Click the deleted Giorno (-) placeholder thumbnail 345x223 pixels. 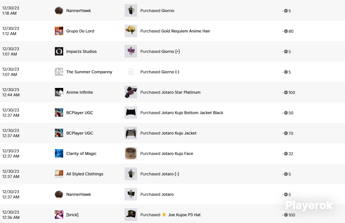click(131, 72)
